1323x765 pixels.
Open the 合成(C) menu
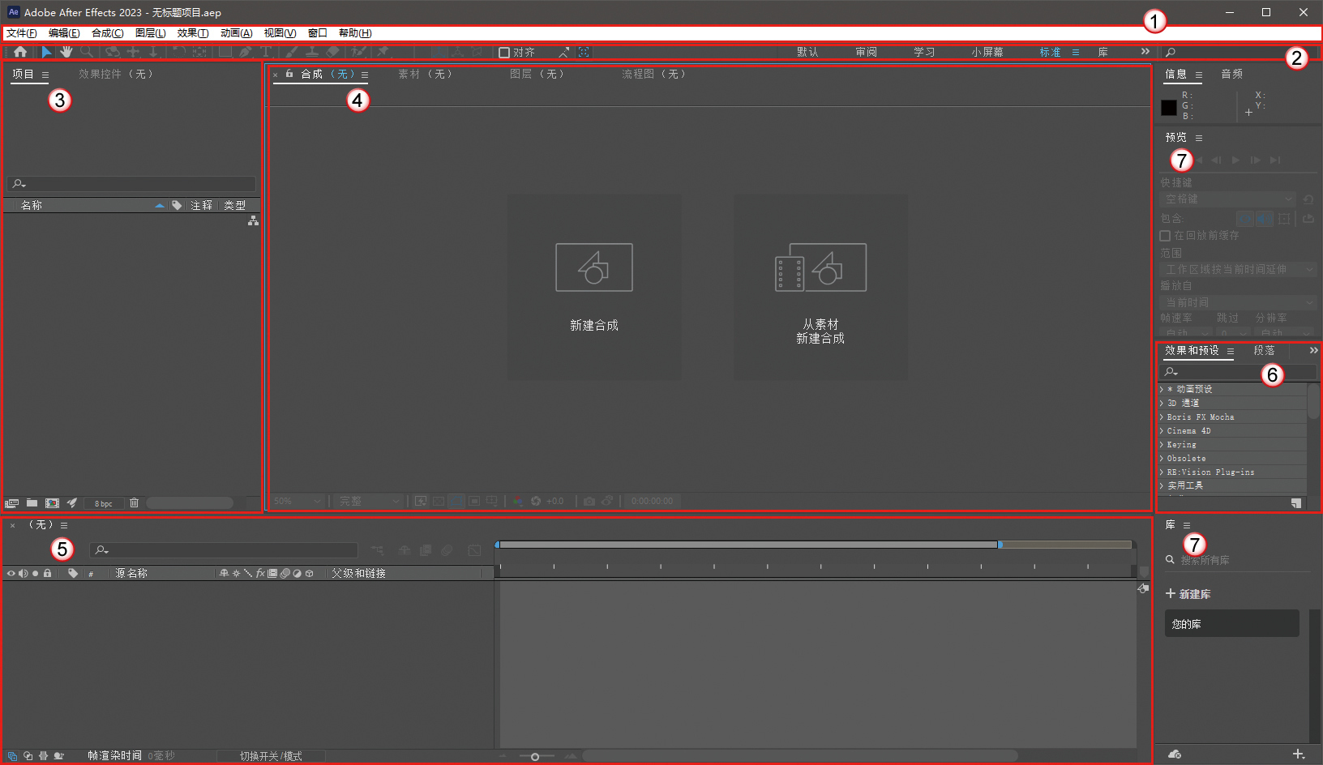click(x=108, y=33)
